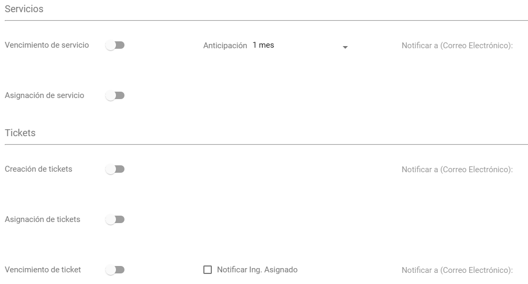Click the 'Asignación de tickets' label
This screenshot has width=528, height=284.
42,219
